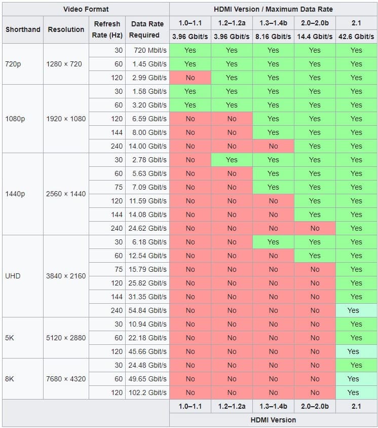This screenshot has height=428, width=378.
Task: Select the Resolution column header
Action: (66, 29)
